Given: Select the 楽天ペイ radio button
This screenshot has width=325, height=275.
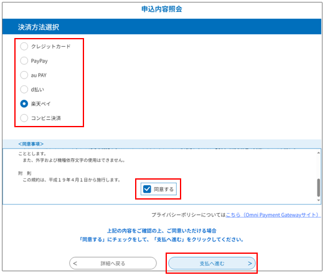Looking at the screenshot, I should coord(24,104).
